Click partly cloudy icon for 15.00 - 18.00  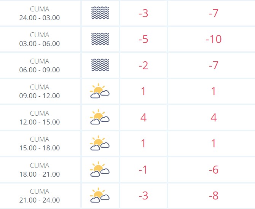(100, 143)
